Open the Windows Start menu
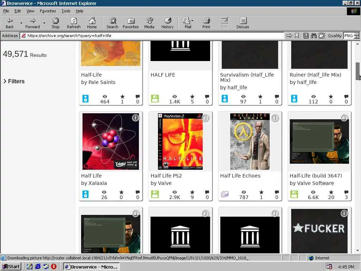361x271 pixels. [11, 267]
